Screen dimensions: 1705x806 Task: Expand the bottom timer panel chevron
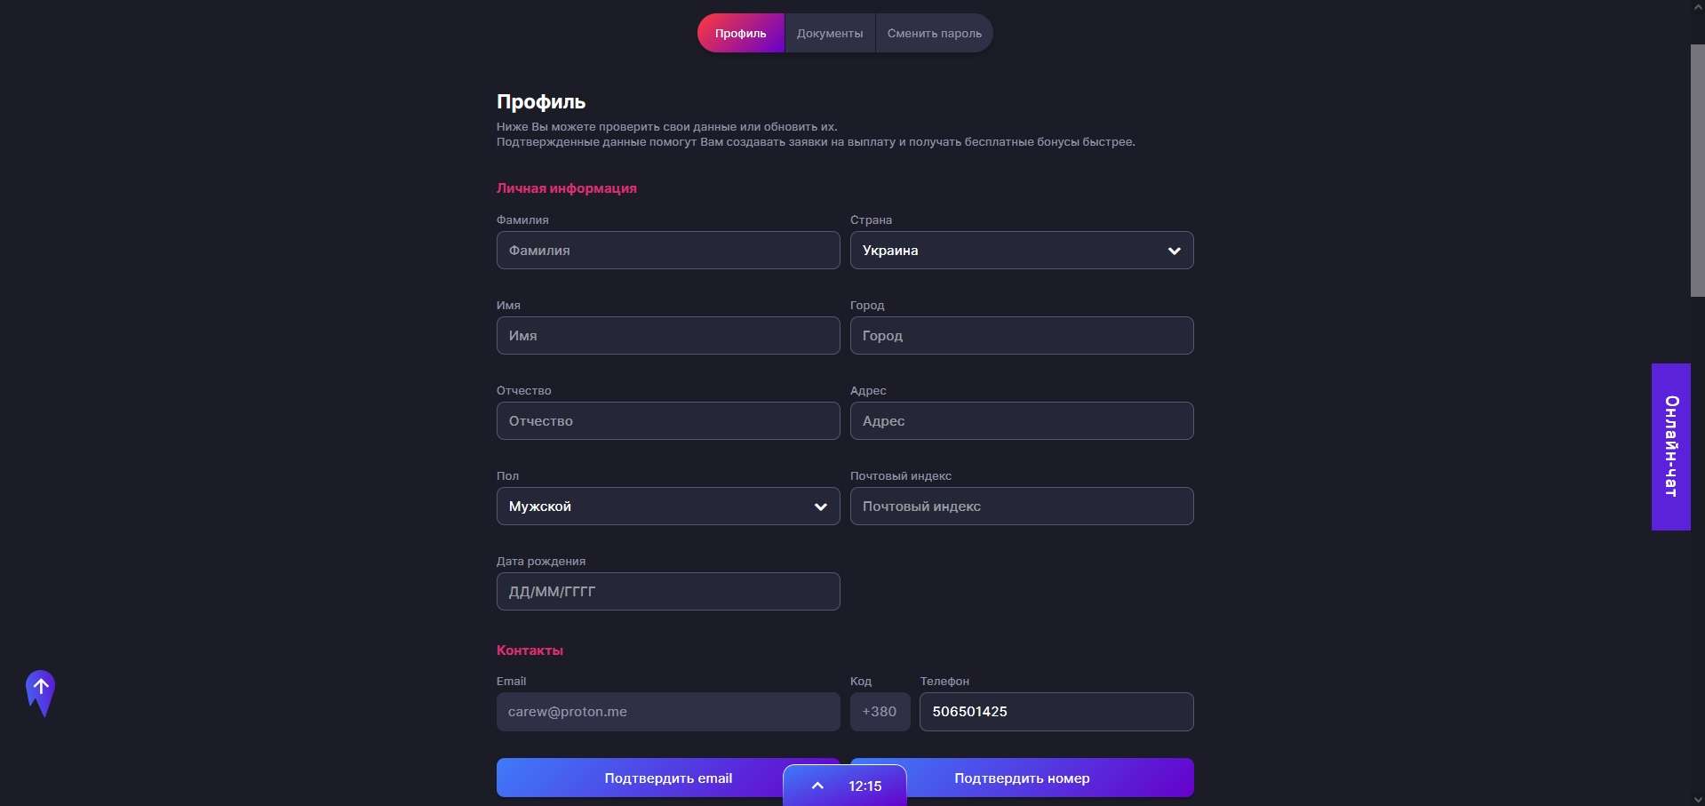817,786
